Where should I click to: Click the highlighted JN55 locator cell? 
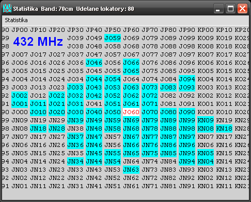(x=113, y=153)
